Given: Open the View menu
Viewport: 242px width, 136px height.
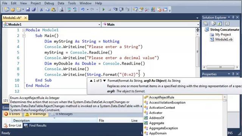Looking at the screenshot, I should (23, 3).
